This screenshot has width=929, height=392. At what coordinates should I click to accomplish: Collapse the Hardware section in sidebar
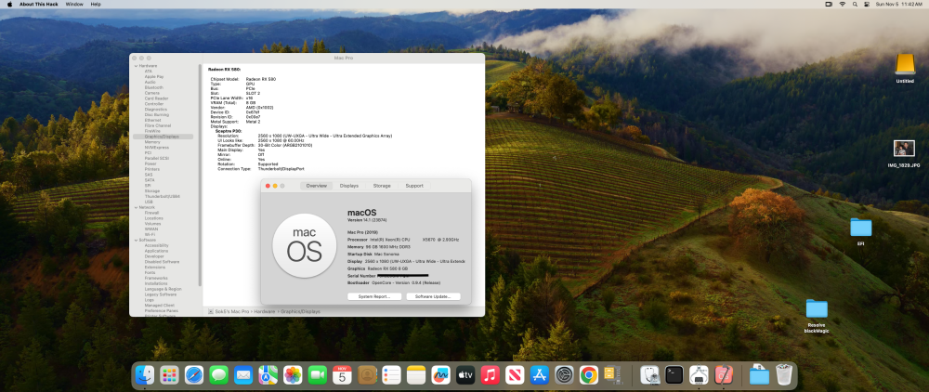click(x=136, y=66)
